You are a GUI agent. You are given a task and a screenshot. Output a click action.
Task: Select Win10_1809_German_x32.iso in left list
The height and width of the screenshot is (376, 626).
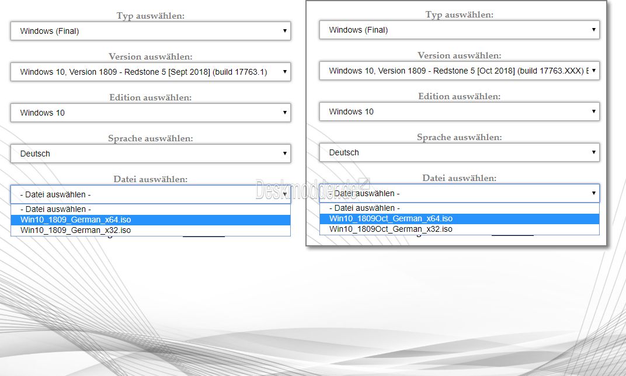click(x=151, y=230)
